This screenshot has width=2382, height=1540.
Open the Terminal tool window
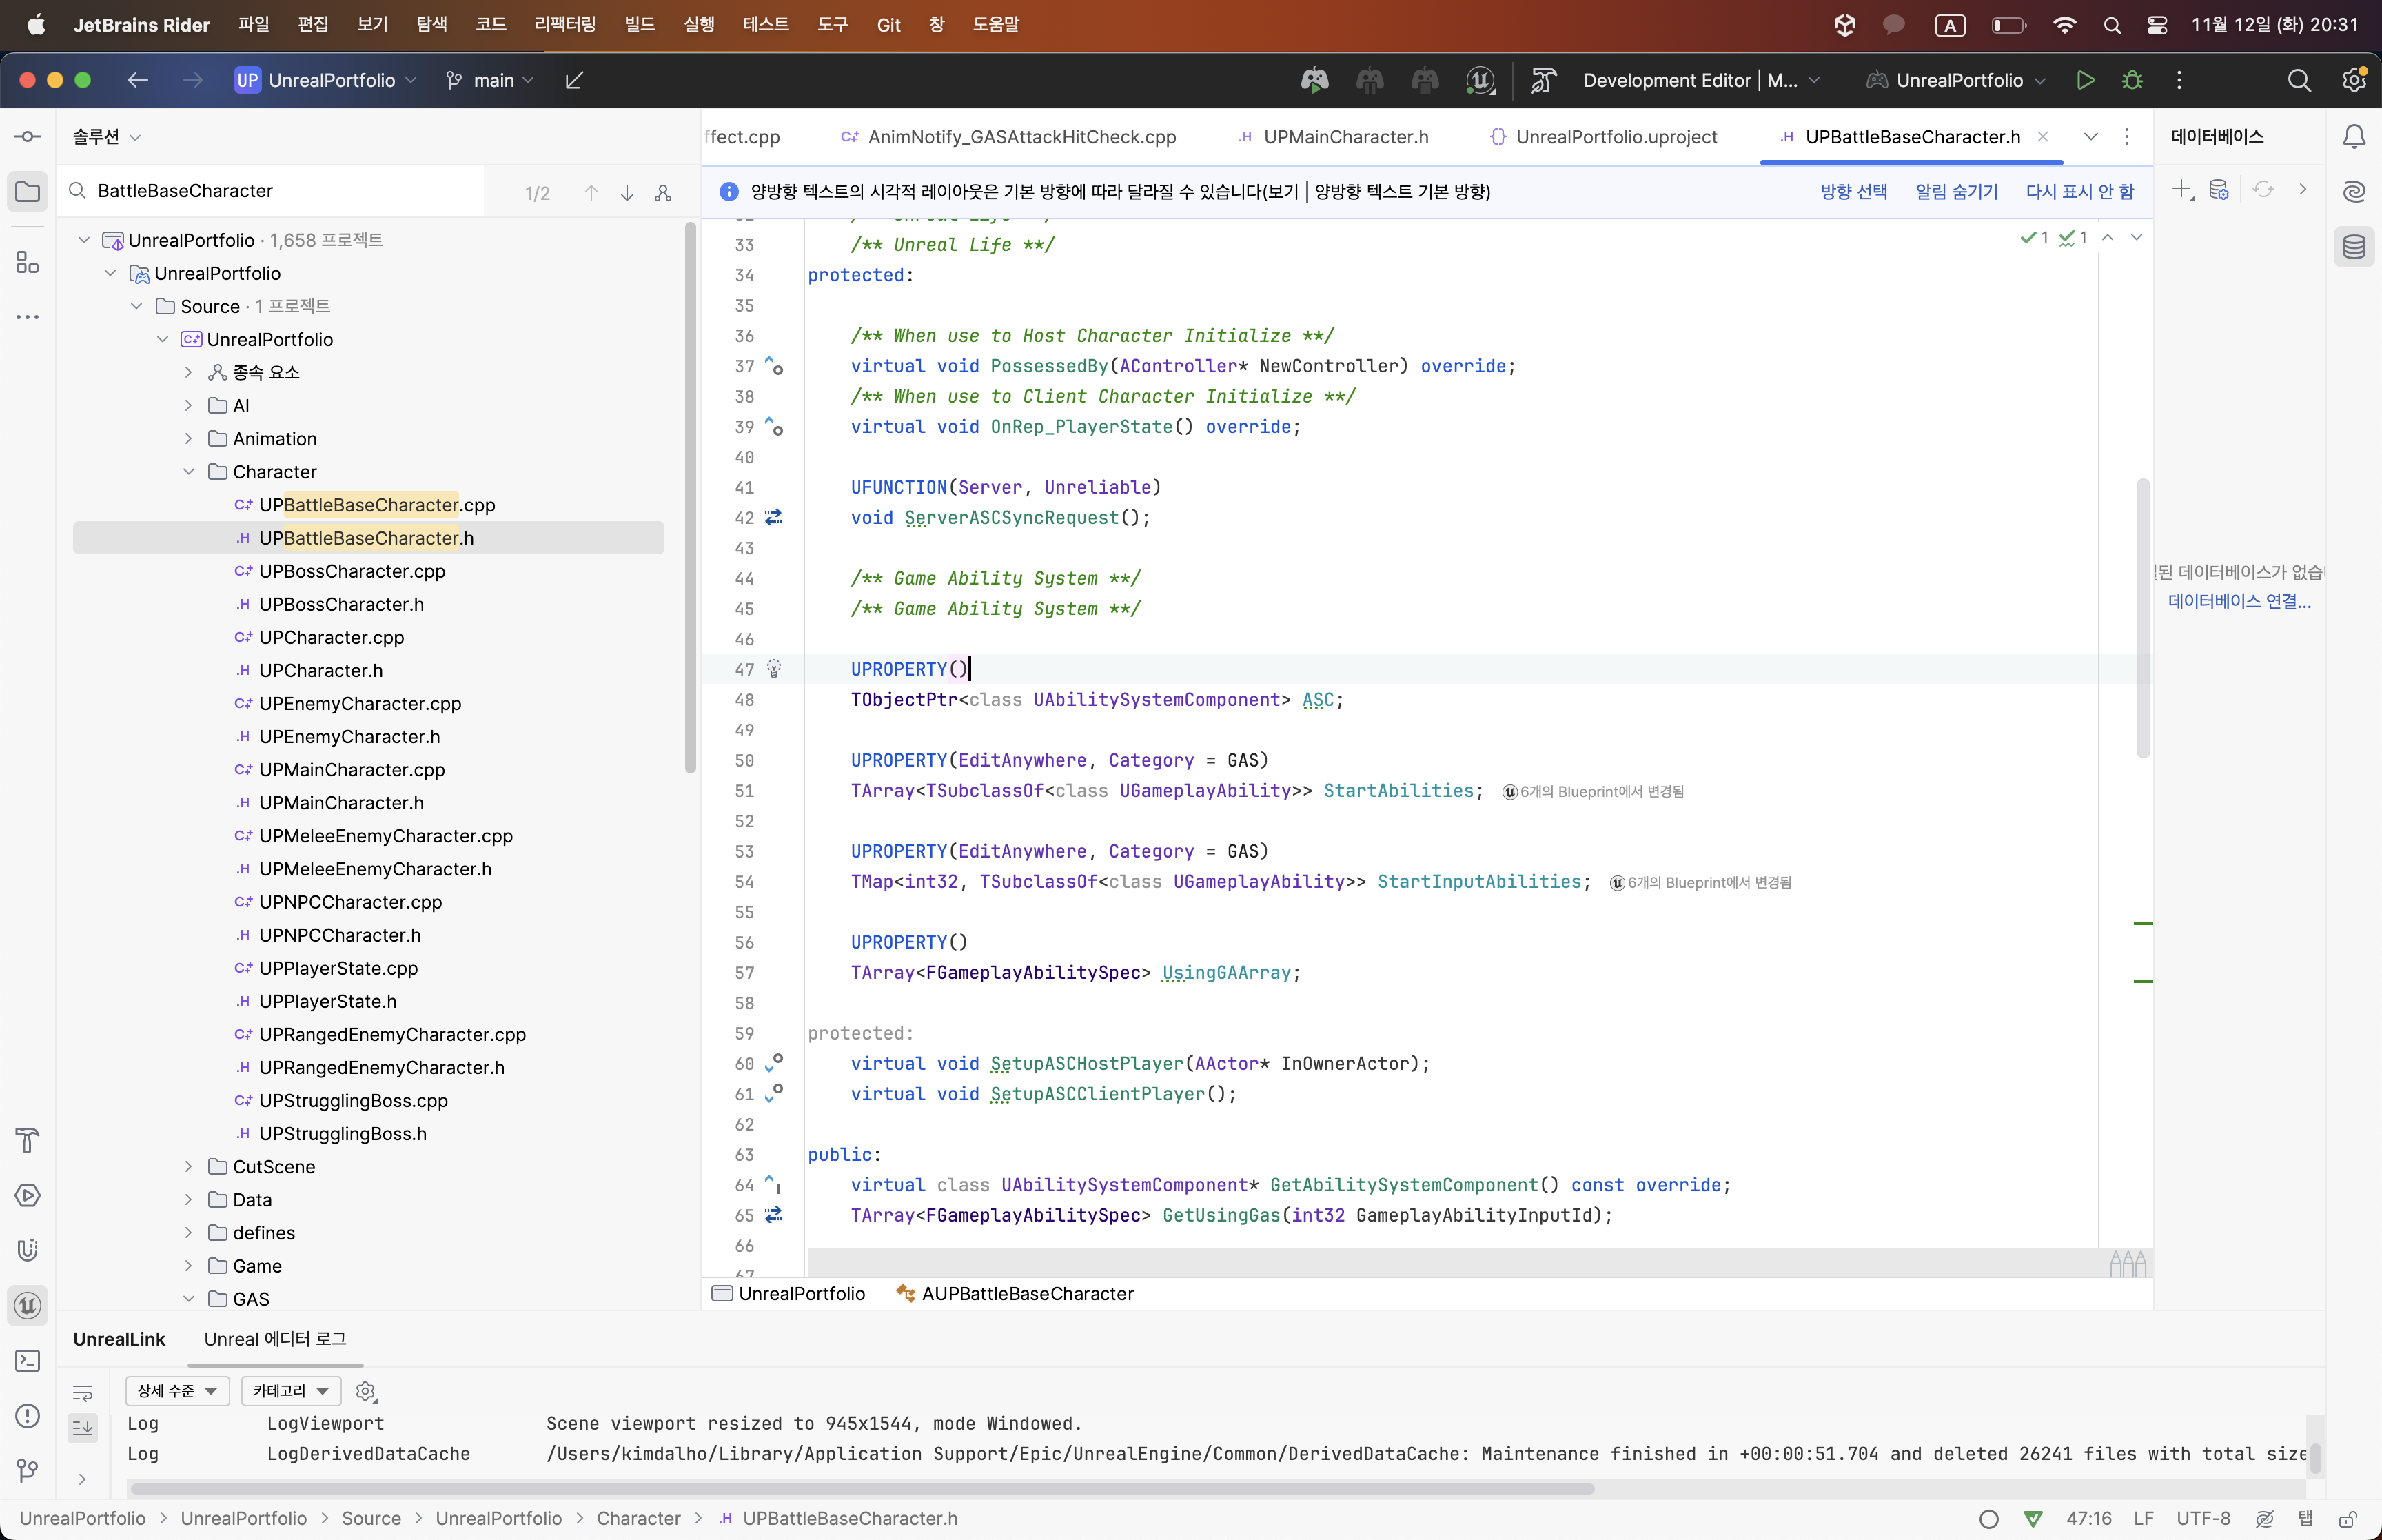click(28, 1360)
